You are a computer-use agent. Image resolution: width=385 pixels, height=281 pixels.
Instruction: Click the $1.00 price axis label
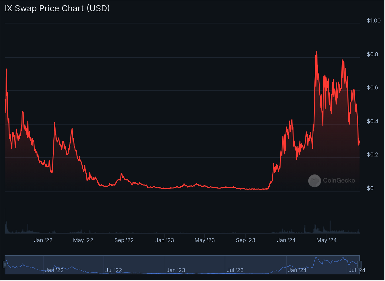pos(374,21)
